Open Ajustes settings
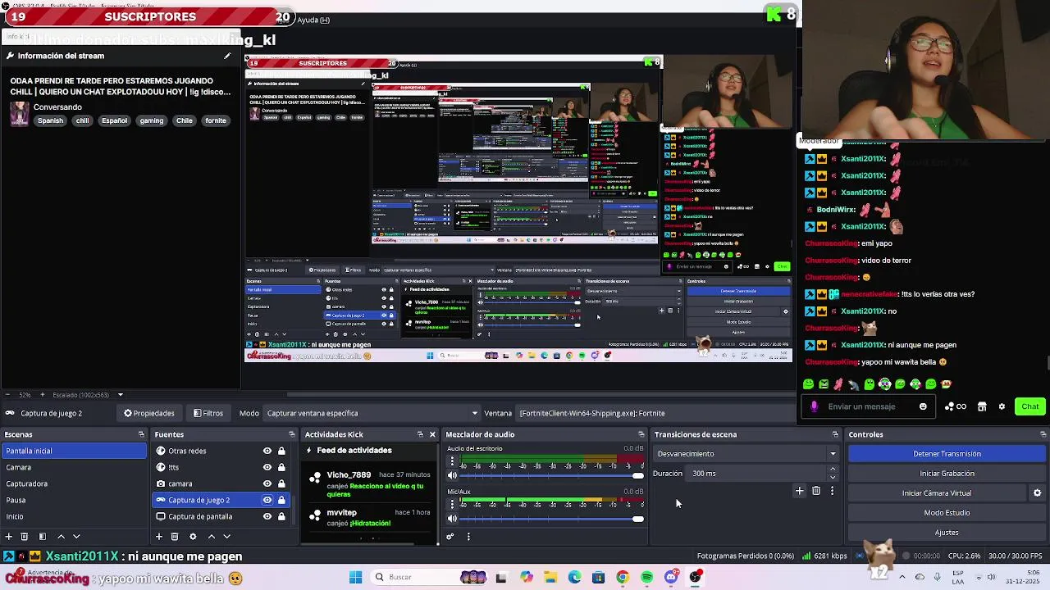The image size is (1050, 590). pos(947,533)
